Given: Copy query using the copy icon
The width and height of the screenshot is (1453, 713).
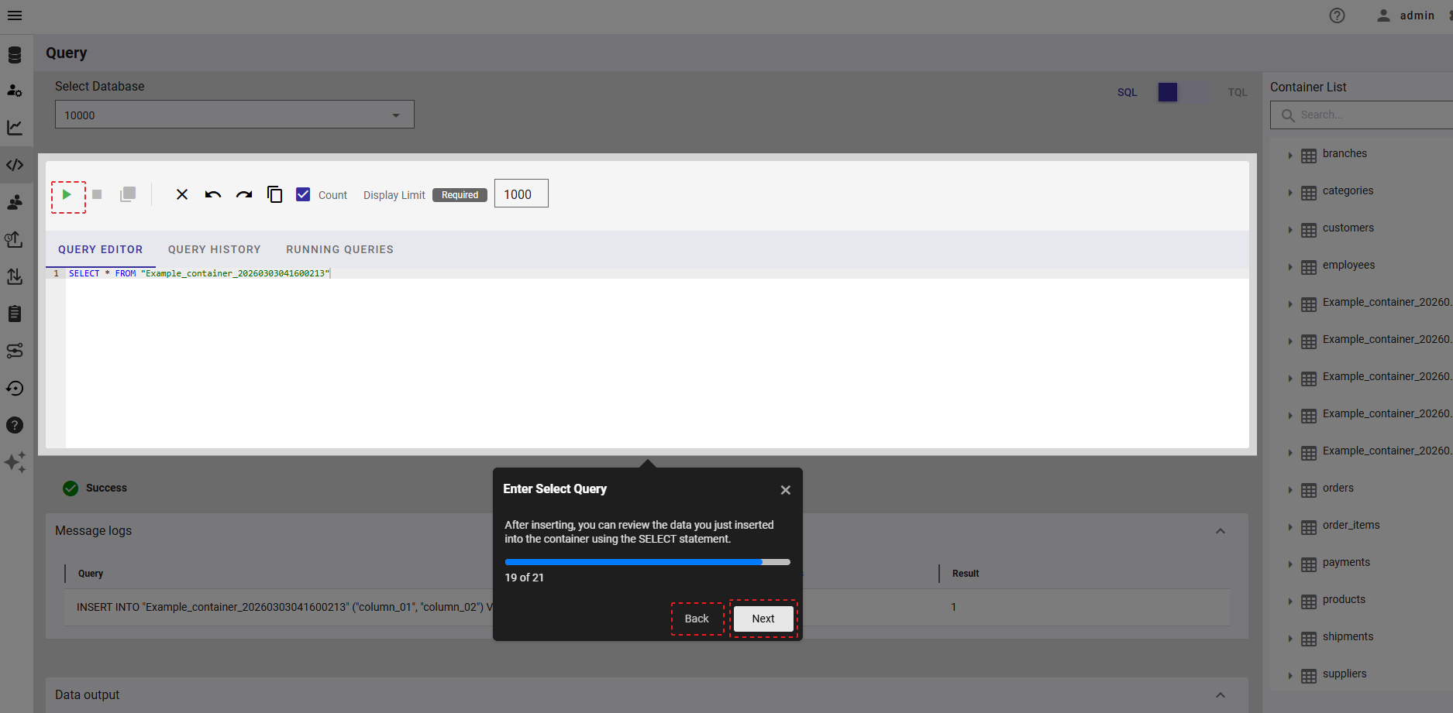Looking at the screenshot, I should click(x=274, y=194).
